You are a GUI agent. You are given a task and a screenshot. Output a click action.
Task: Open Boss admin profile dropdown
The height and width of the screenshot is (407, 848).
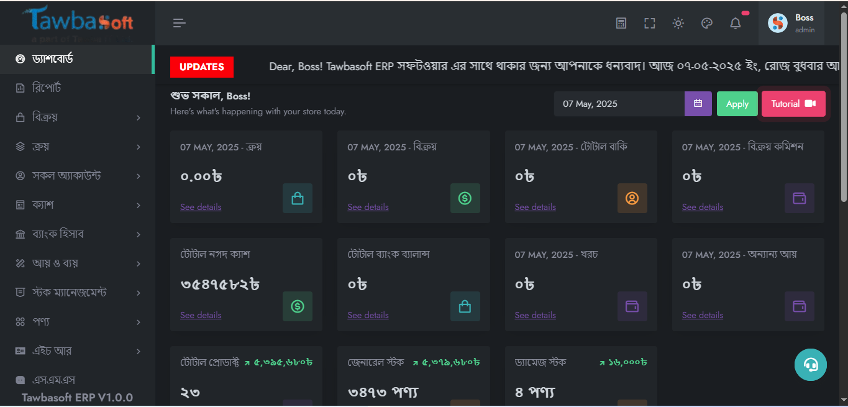(x=791, y=24)
